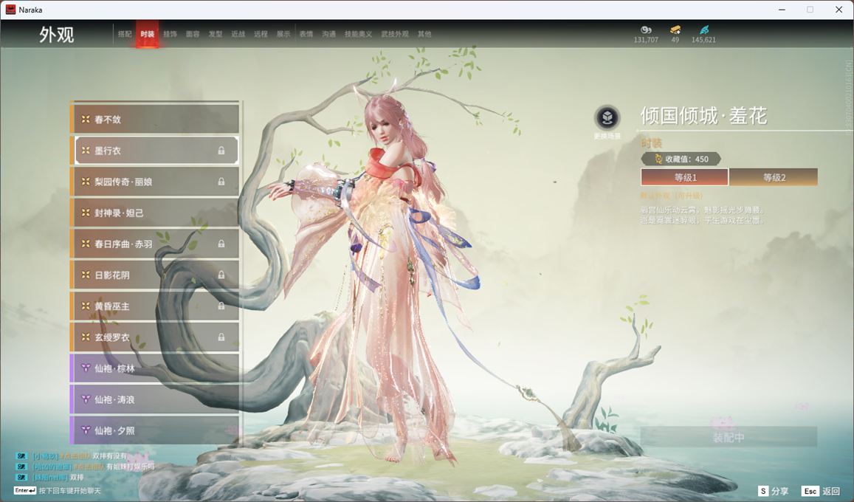Click the lock icon on 日影花阴
Screen dimensions: 854x502
(x=221, y=275)
